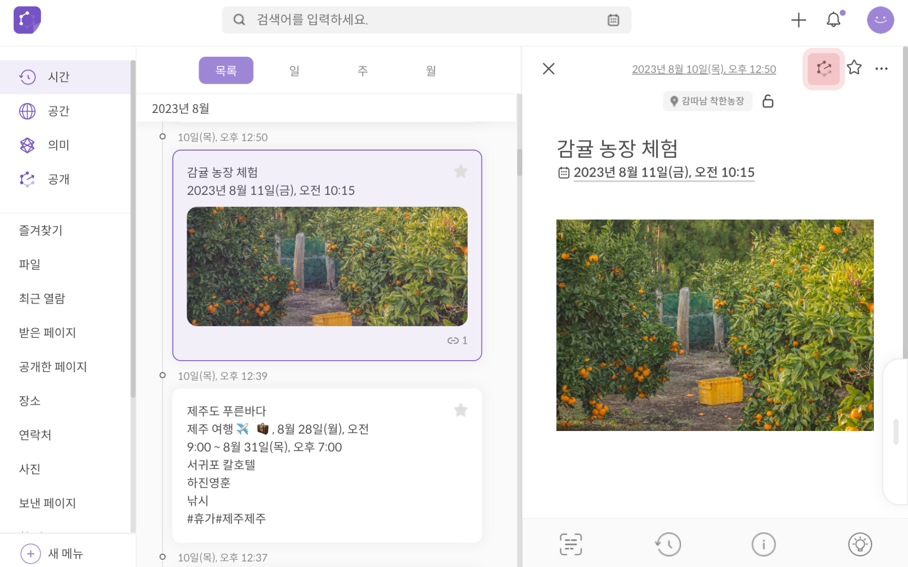
Task: Open 최근 열람 in sidebar
Action: (x=42, y=299)
